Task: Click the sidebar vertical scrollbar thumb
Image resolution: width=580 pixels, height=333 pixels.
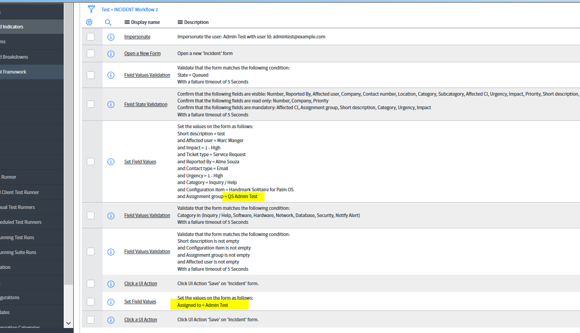Action: [69, 144]
